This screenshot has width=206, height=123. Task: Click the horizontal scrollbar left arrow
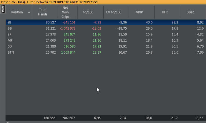(8, 122)
